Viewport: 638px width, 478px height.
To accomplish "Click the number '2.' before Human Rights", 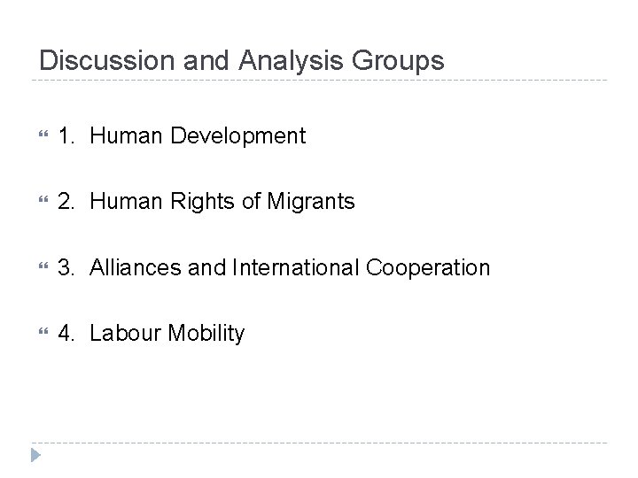I will click(67, 202).
